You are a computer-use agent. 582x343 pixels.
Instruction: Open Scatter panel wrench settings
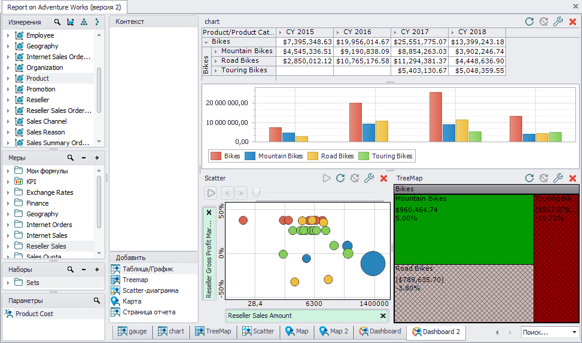369,178
